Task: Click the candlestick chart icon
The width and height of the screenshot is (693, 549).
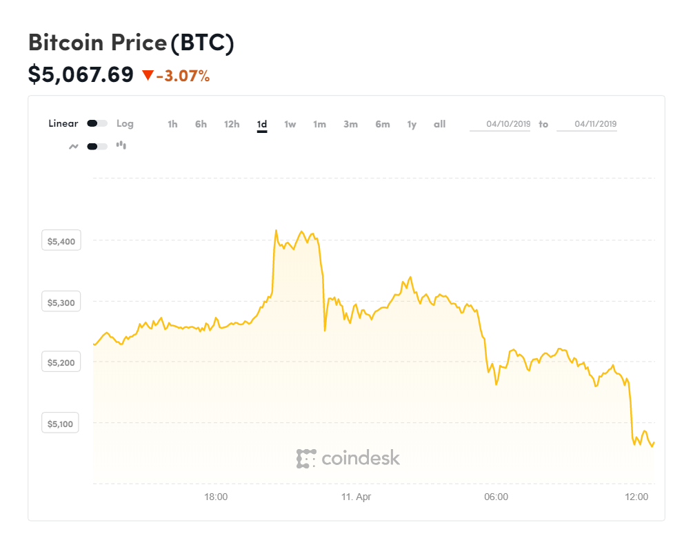Action: coord(121,145)
